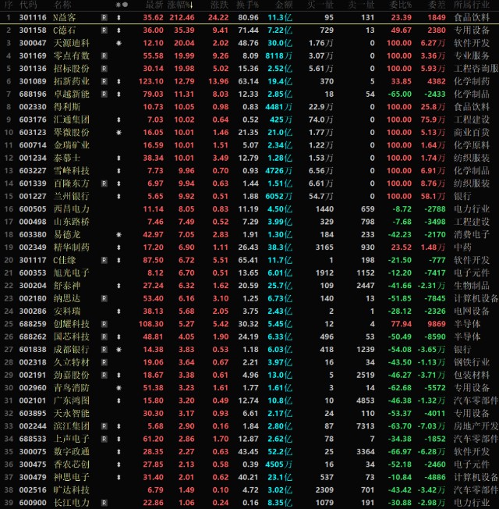Select stock name 西昌电力
This screenshot has width=499, height=509.
click(x=72, y=209)
